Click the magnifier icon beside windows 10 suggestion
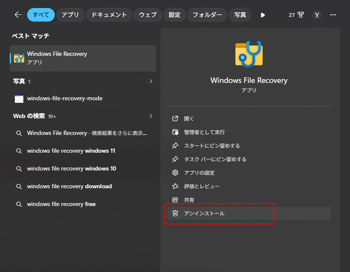 tap(19, 169)
